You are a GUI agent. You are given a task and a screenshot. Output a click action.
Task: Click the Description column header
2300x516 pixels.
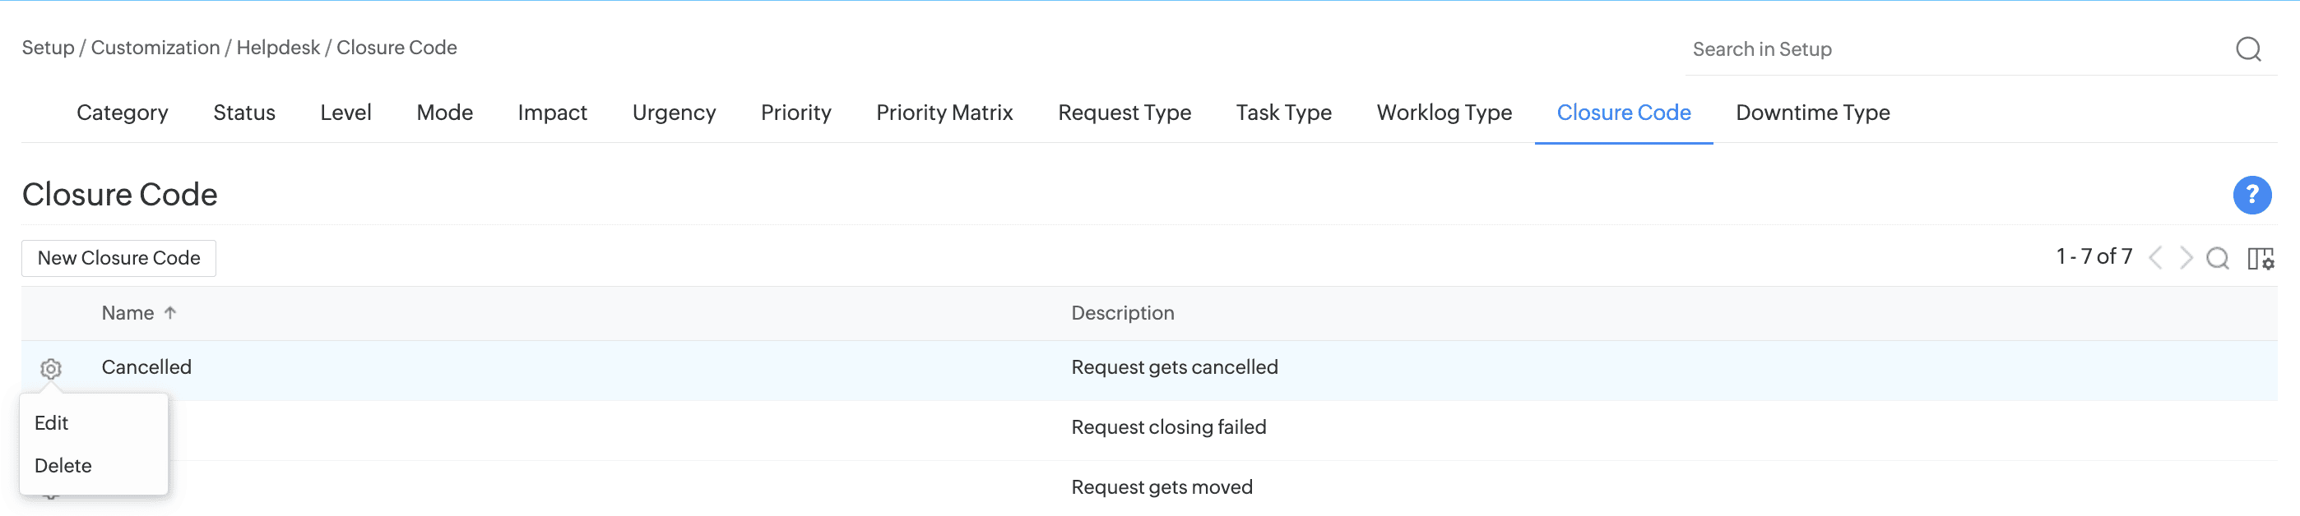pyautogui.click(x=1122, y=313)
